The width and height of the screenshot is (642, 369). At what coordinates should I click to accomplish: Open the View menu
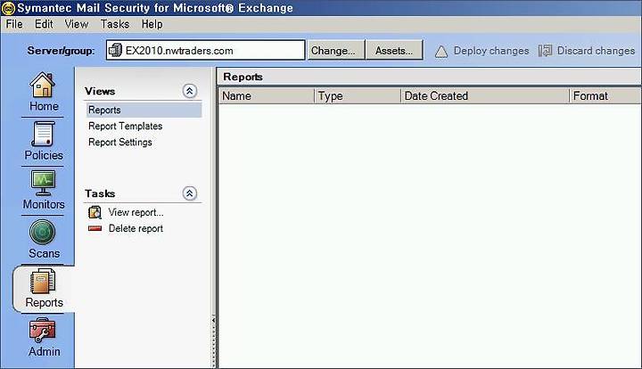pyautogui.click(x=77, y=24)
